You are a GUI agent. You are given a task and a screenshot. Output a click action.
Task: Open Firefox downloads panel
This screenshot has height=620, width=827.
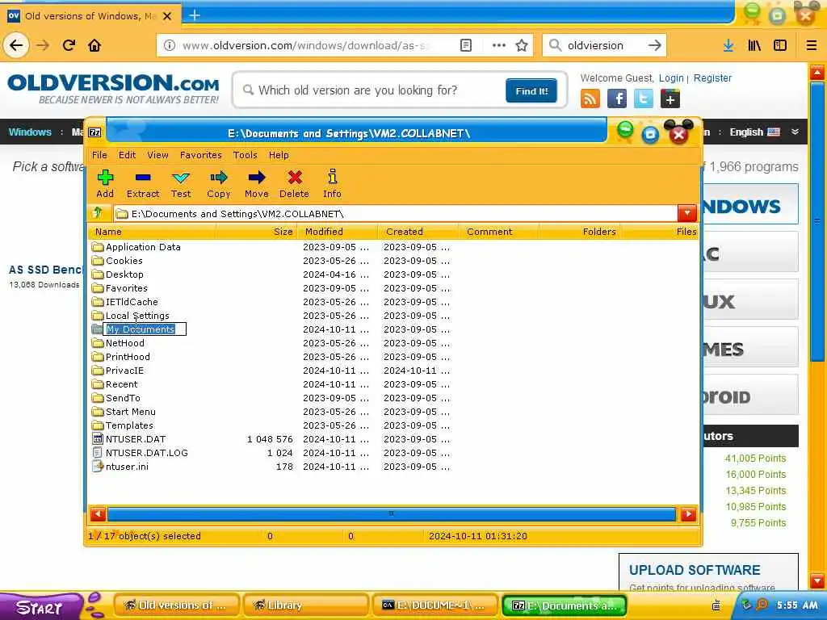coord(728,45)
